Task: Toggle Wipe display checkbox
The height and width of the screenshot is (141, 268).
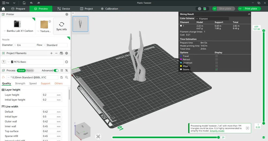Action: [x=217, y=66]
